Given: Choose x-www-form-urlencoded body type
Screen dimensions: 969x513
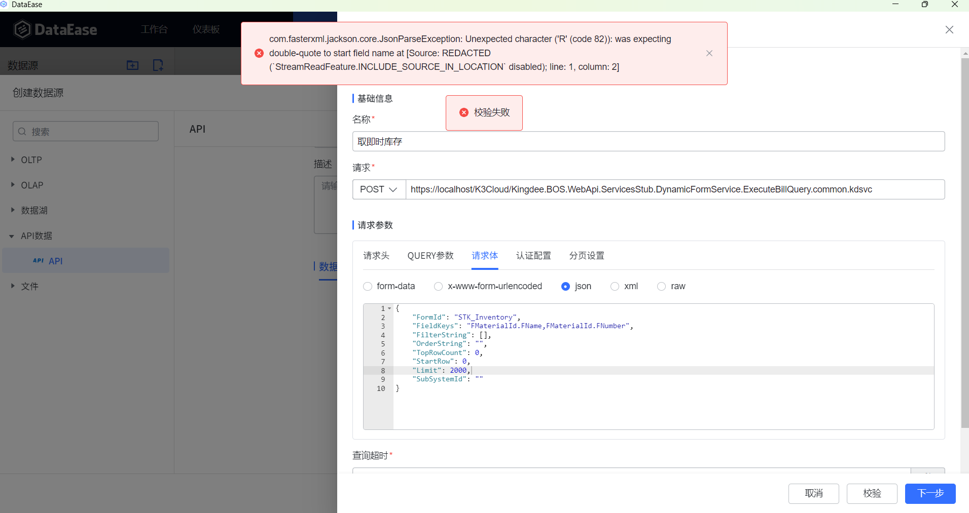Looking at the screenshot, I should click(x=439, y=287).
